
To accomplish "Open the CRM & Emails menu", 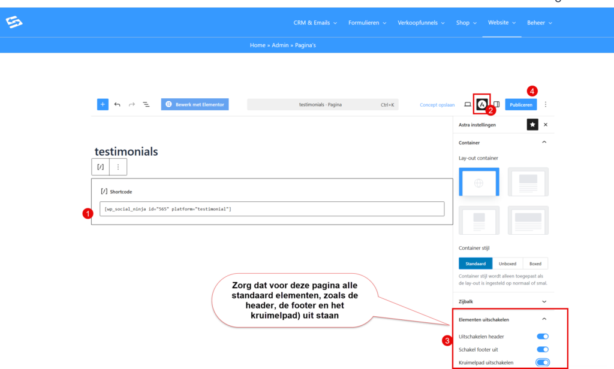I will 315,23.
